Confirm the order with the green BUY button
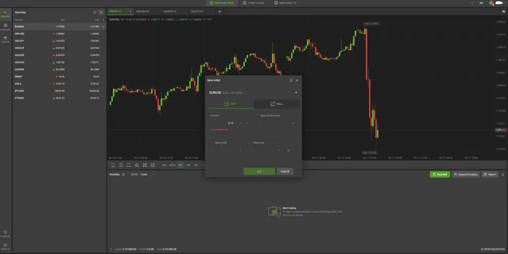This screenshot has height=254, width=508. point(259,171)
